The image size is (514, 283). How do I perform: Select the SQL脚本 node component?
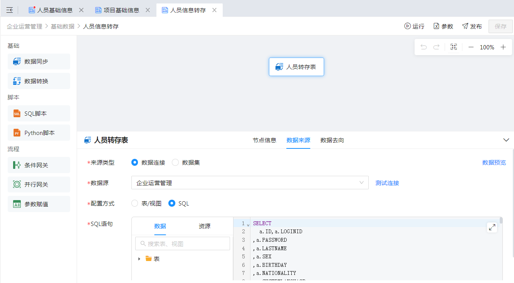pos(39,113)
